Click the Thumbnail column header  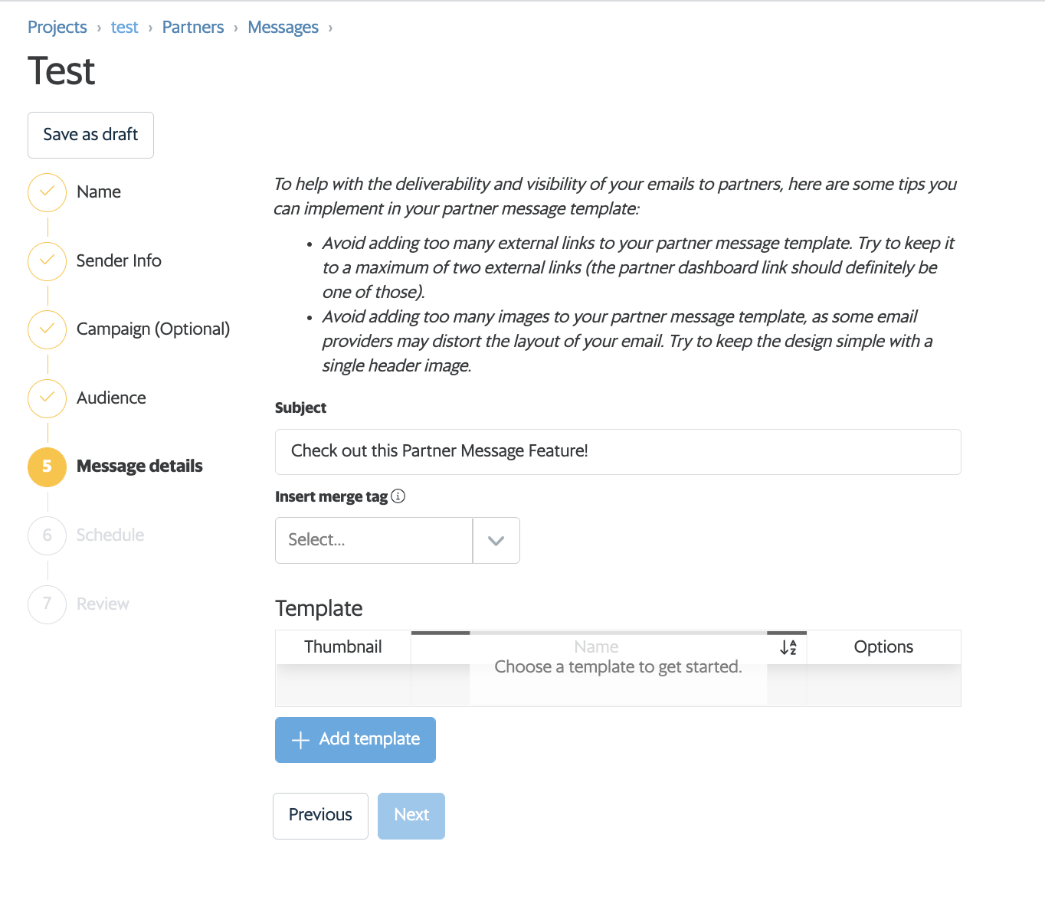tap(343, 647)
